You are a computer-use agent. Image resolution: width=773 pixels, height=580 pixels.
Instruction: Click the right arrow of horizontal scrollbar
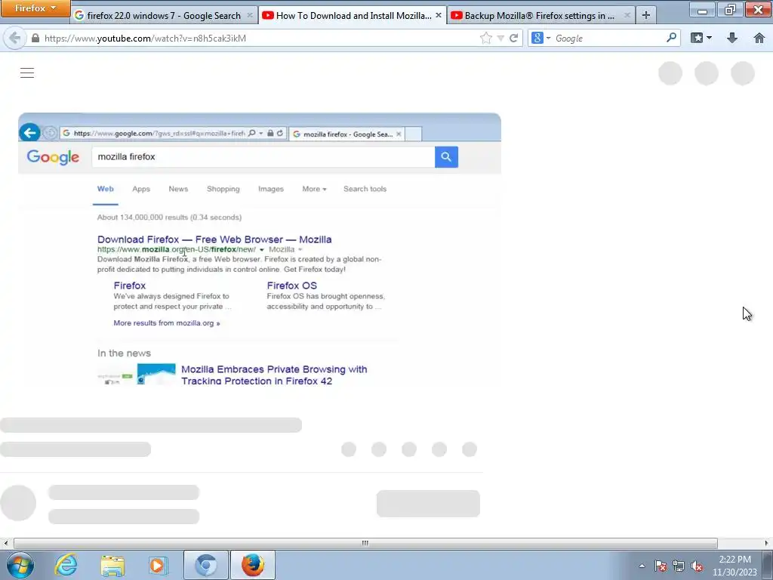coord(767,543)
